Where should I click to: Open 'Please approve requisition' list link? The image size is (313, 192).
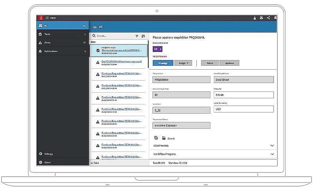point(122,50)
